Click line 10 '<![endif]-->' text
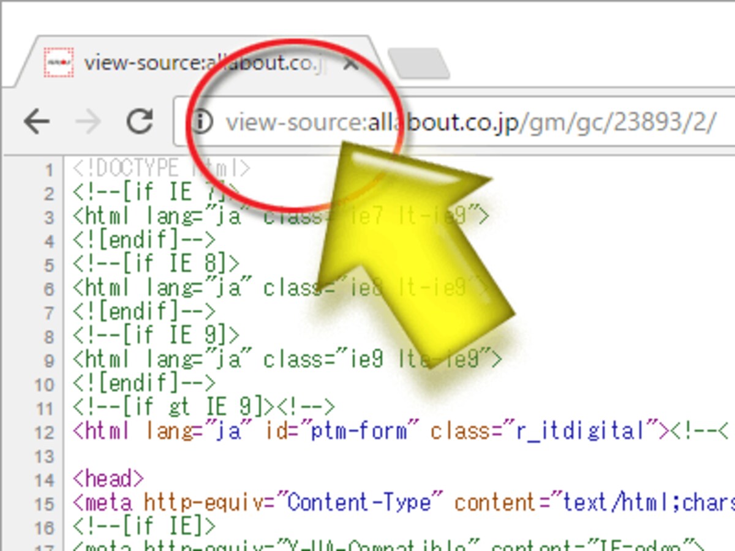The image size is (735, 551). click(x=144, y=383)
